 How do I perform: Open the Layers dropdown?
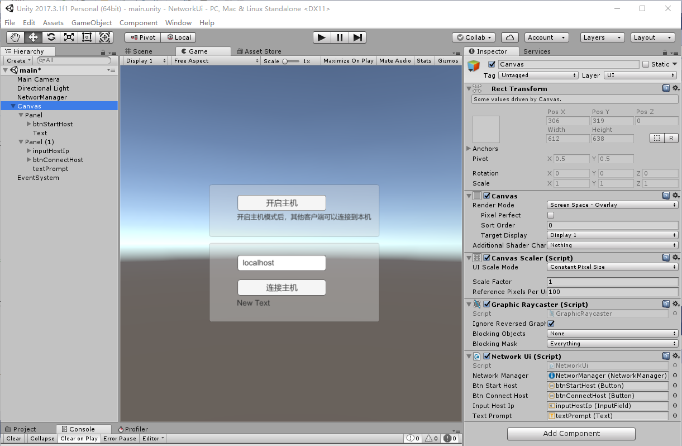coord(602,37)
